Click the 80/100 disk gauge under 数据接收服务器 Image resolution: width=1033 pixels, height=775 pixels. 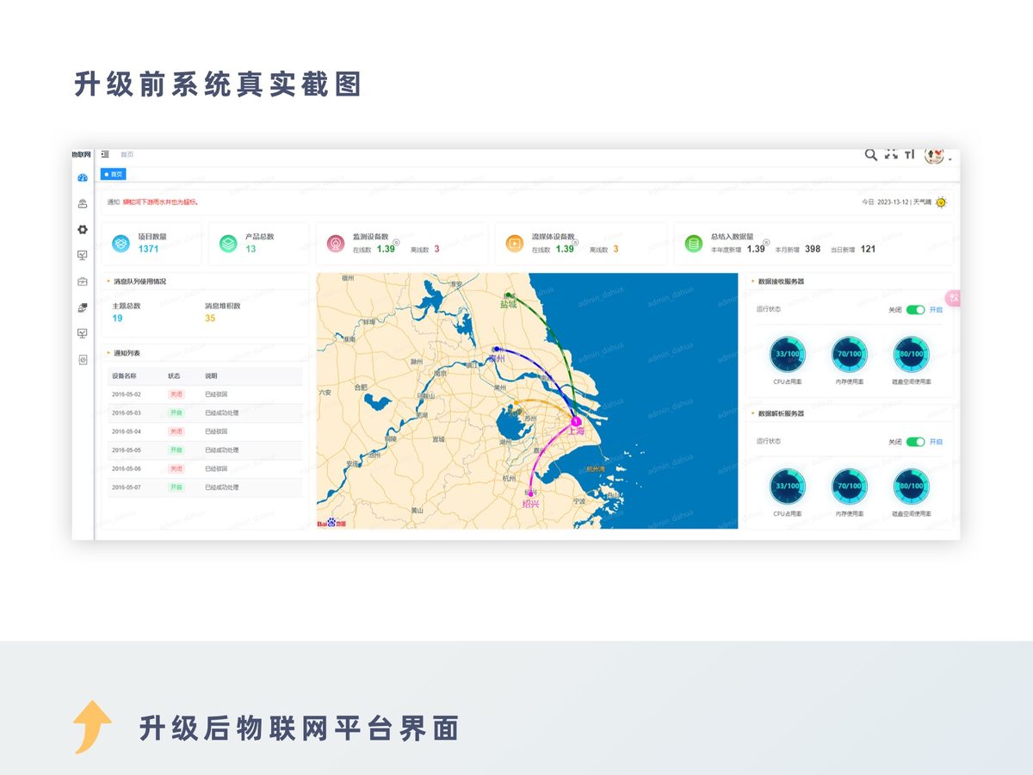coord(911,354)
